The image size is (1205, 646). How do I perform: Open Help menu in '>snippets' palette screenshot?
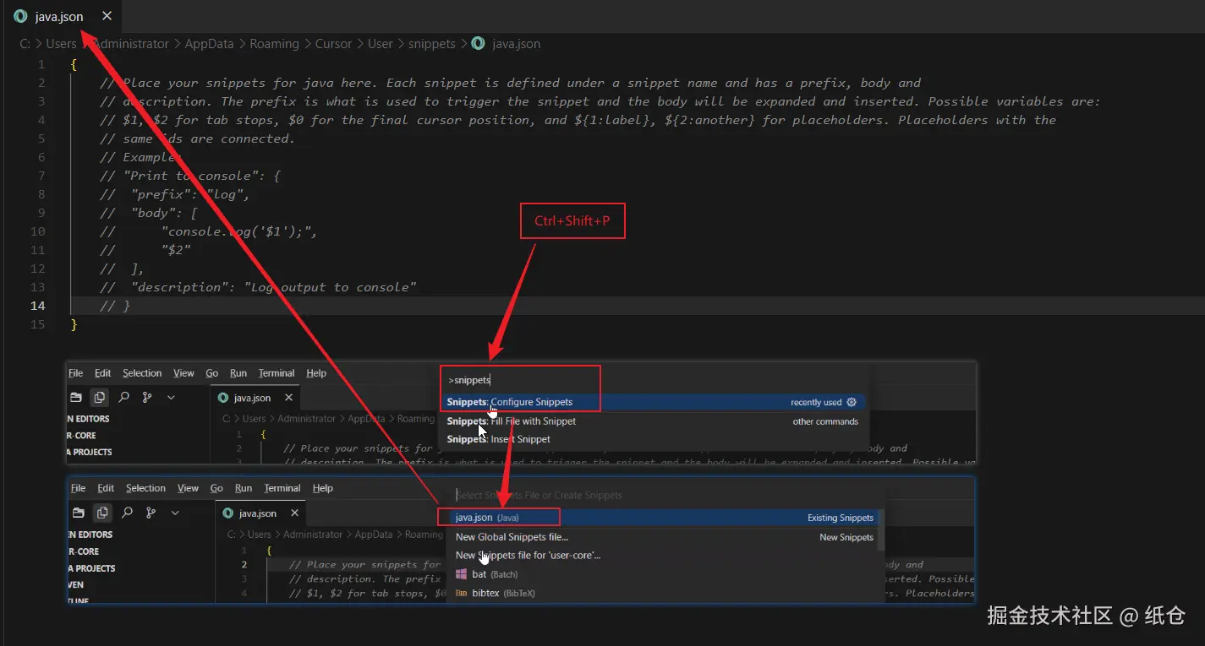[x=316, y=373]
